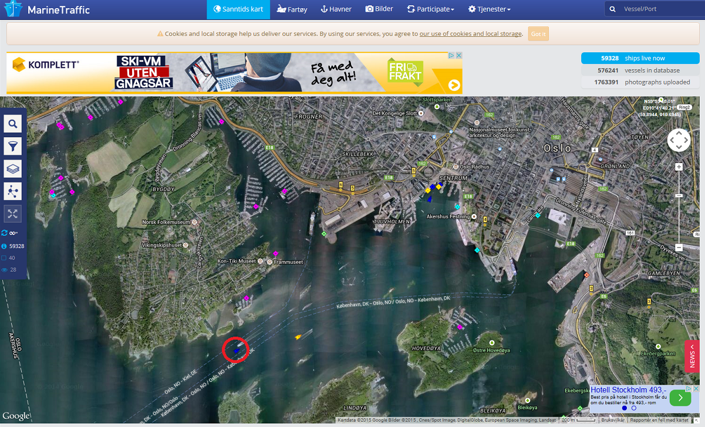Zoom in with the plus button
705x427 pixels.
(679, 167)
